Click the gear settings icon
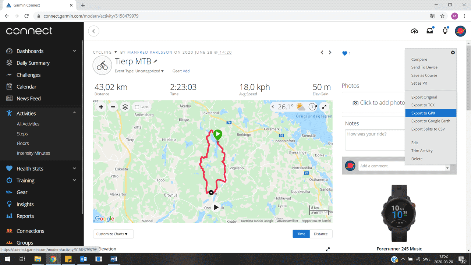This screenshot has width=471, height=265. [453, 52]
